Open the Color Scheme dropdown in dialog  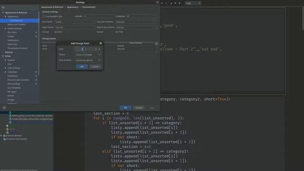click(88, 60)
